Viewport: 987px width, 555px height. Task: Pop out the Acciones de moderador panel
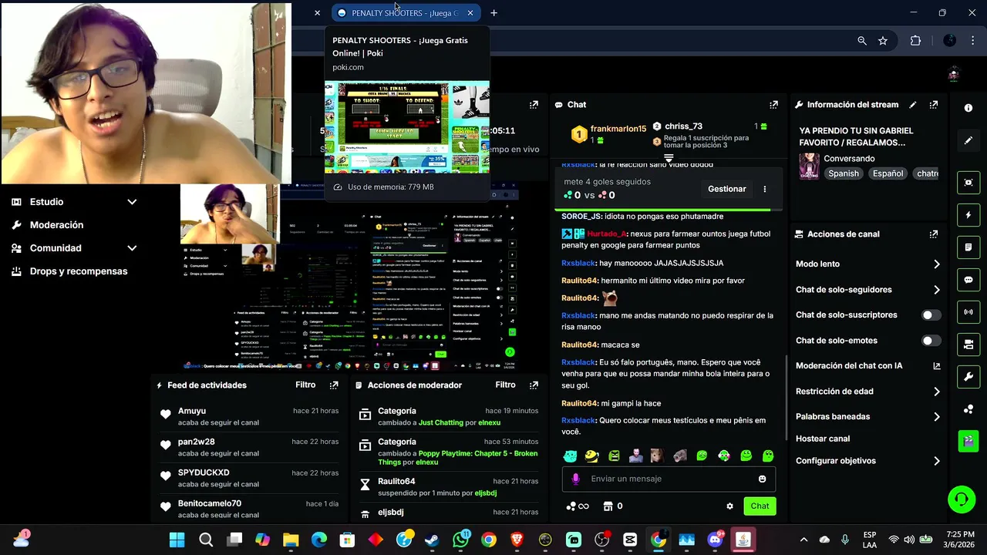click(534, 385)
